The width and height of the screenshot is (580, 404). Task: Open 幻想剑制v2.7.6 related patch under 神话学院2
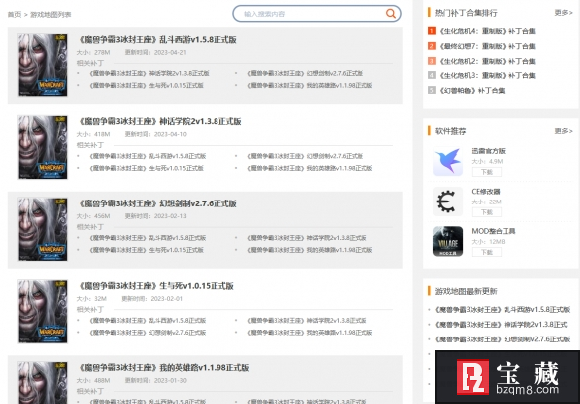(306, 156)
